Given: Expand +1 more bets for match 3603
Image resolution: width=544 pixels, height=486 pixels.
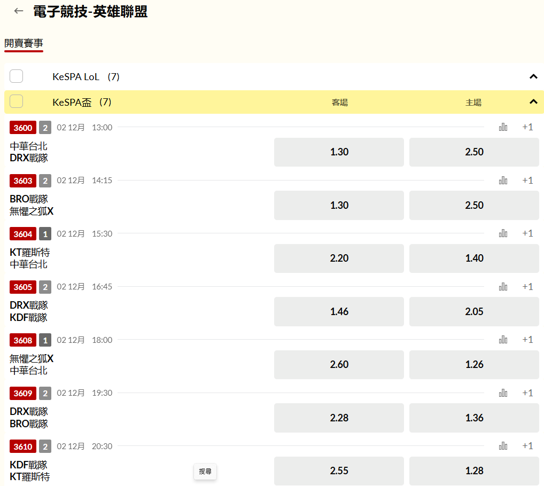Looking at the screenshot, I should (x=527, y=181).
